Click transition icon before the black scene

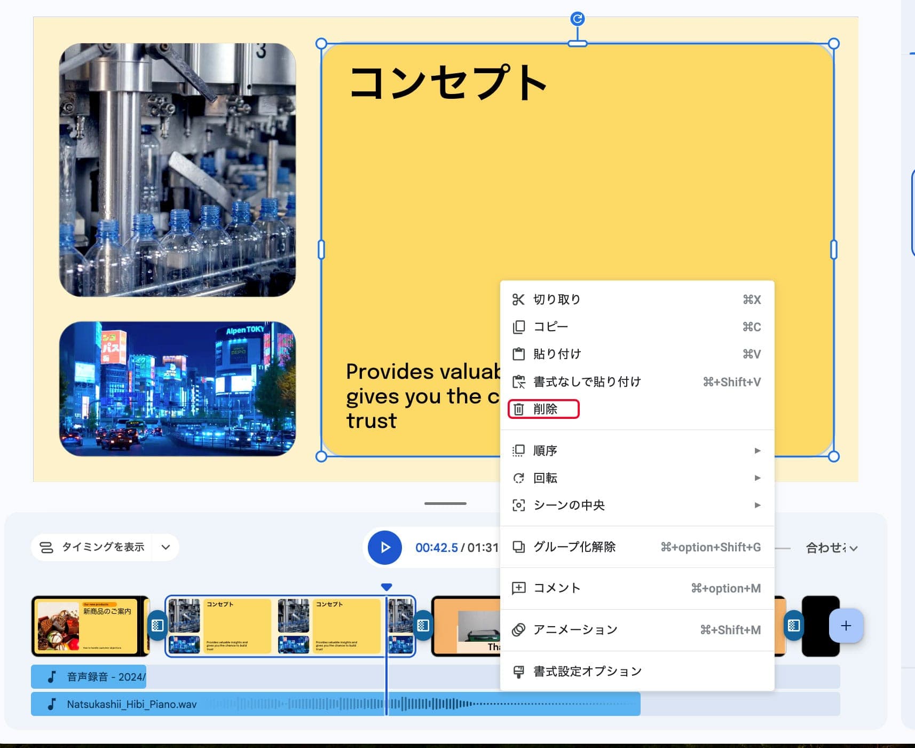[793, 626]
